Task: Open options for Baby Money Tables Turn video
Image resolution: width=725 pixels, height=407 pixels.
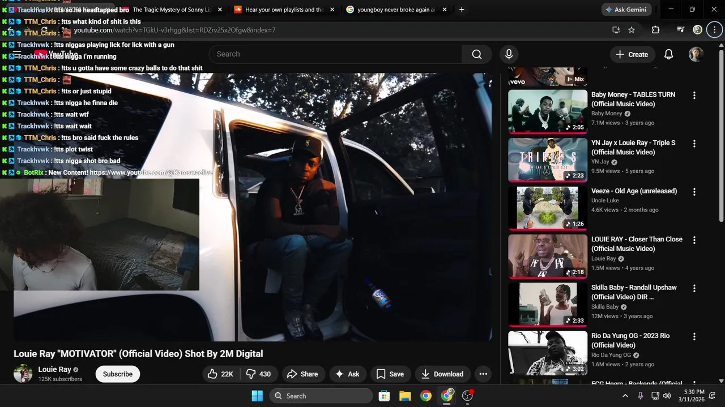Action: click(x=694, y=96)
